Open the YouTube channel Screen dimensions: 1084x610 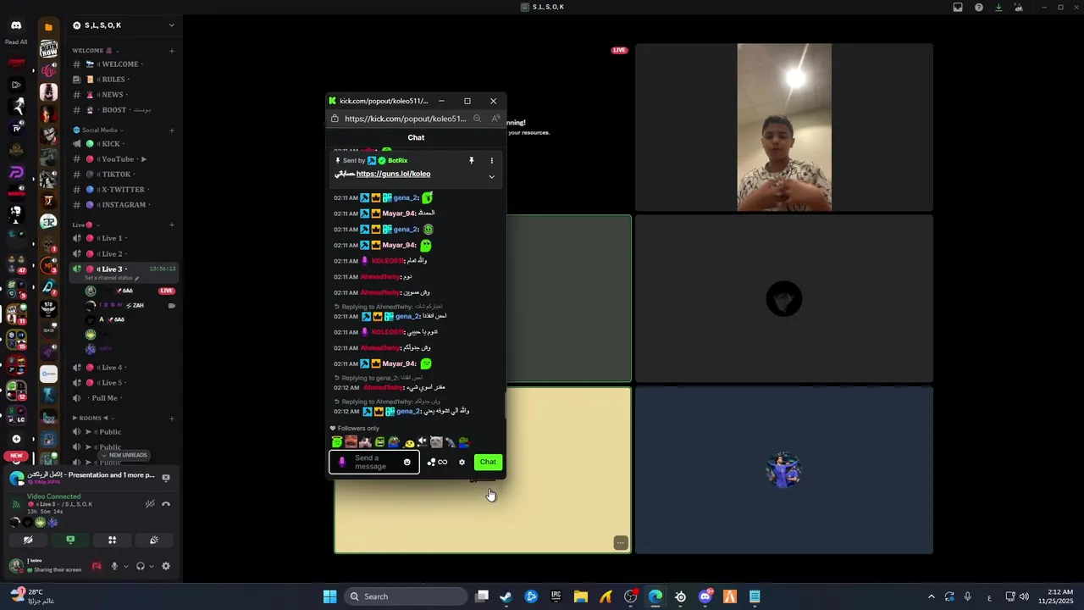(x=124, y=159)
